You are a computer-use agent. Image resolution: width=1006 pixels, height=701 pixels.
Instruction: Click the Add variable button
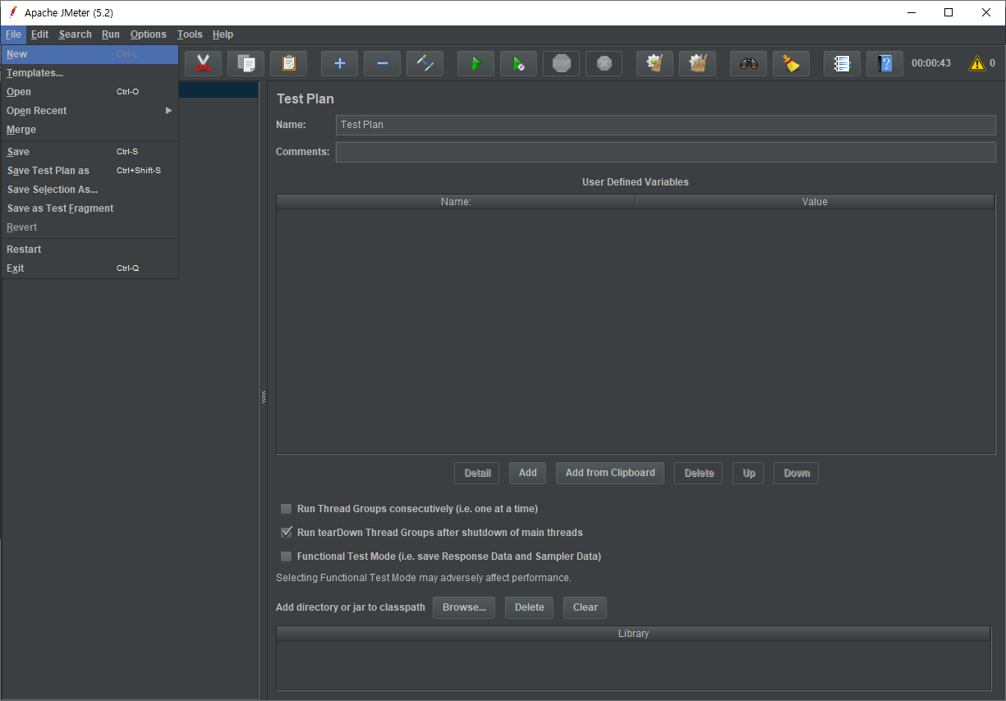tap(528, 473)
